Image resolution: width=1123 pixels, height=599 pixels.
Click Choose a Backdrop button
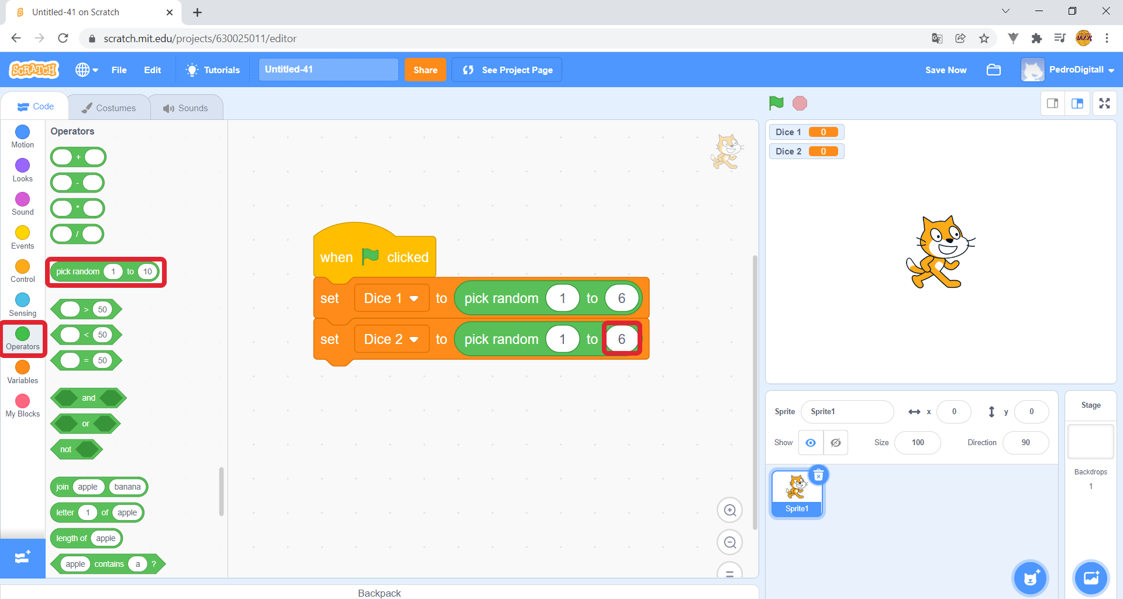pos(1091,579)
